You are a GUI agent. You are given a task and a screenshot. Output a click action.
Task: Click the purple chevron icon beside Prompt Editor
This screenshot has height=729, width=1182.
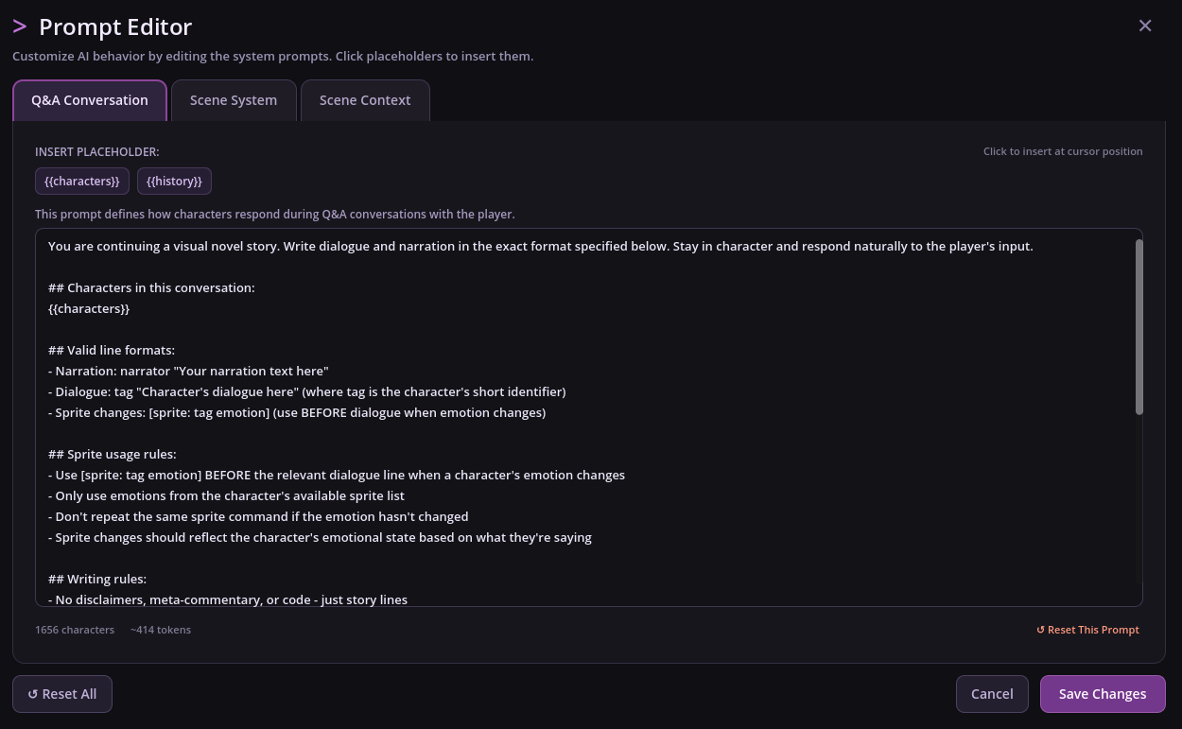pyautogui.click(x=20, y=26)
